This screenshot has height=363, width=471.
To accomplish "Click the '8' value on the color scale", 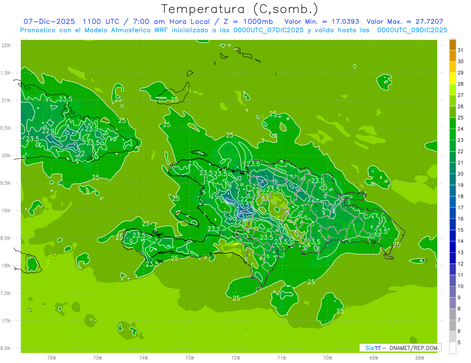I will click(459, 309).
